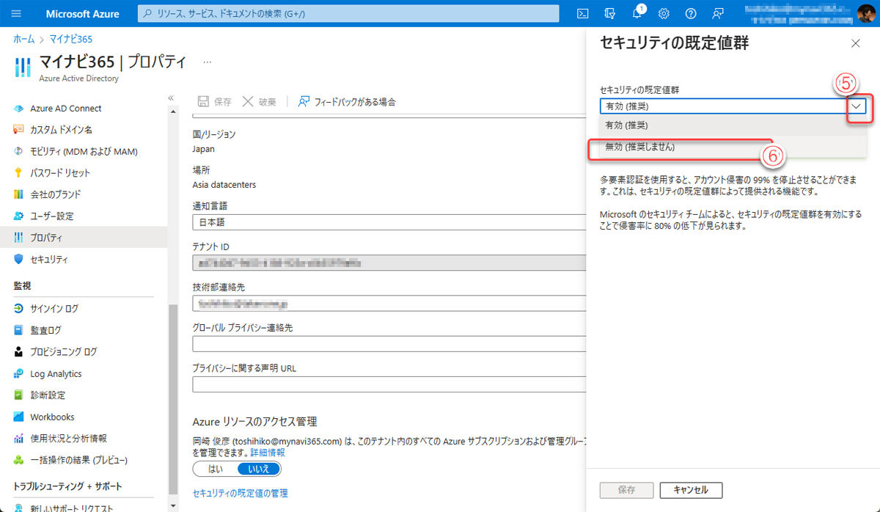Screen dimensions: 880x512
Task: Click the キャンセル button in panel
Action: click(690, 489)
